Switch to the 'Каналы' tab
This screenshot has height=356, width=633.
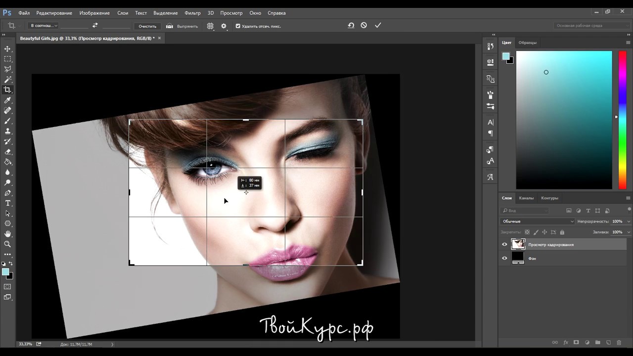pyautogui.click(x=526, y=198)
